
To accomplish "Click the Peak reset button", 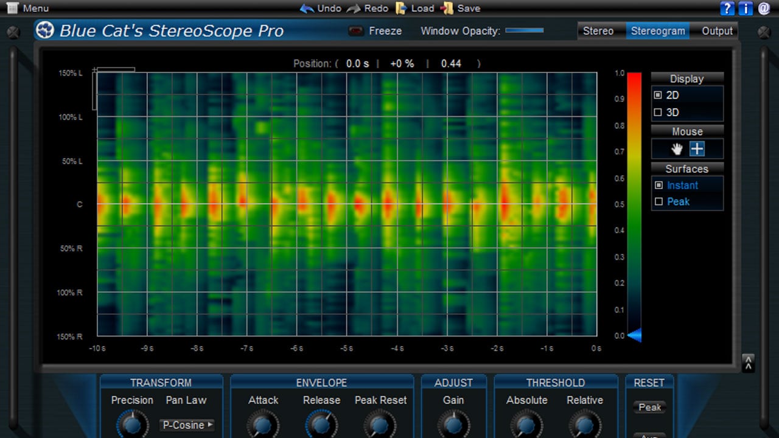I will 649,408.
